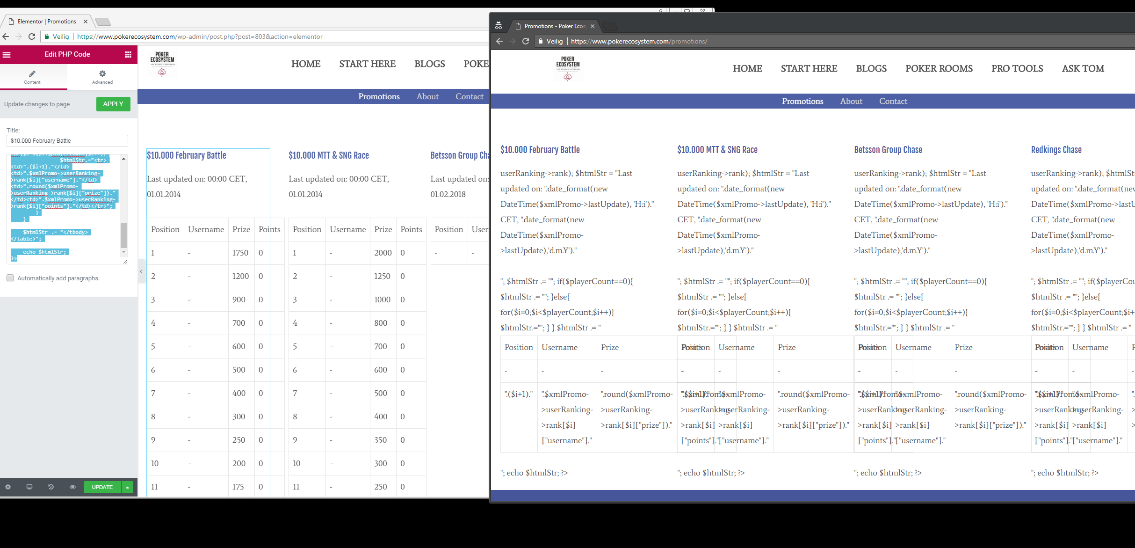
Task: Open POKER ROOMS menu in the right window
Action: [x=939, y=69]
